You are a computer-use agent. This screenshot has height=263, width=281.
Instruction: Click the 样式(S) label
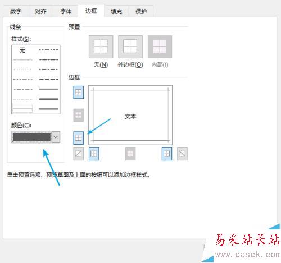(21, 39)
